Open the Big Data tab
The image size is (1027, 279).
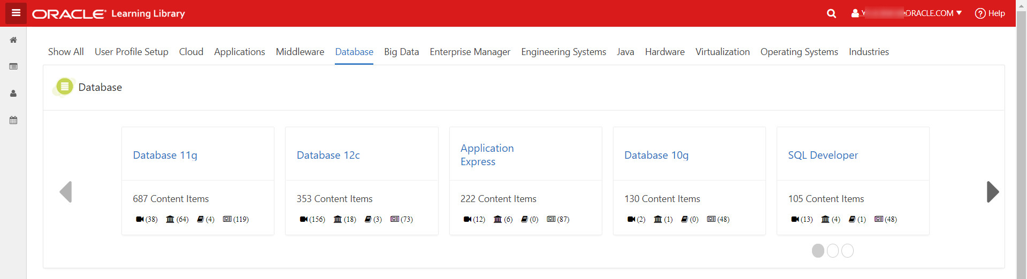pyautogui.click(x=401, y=52)
